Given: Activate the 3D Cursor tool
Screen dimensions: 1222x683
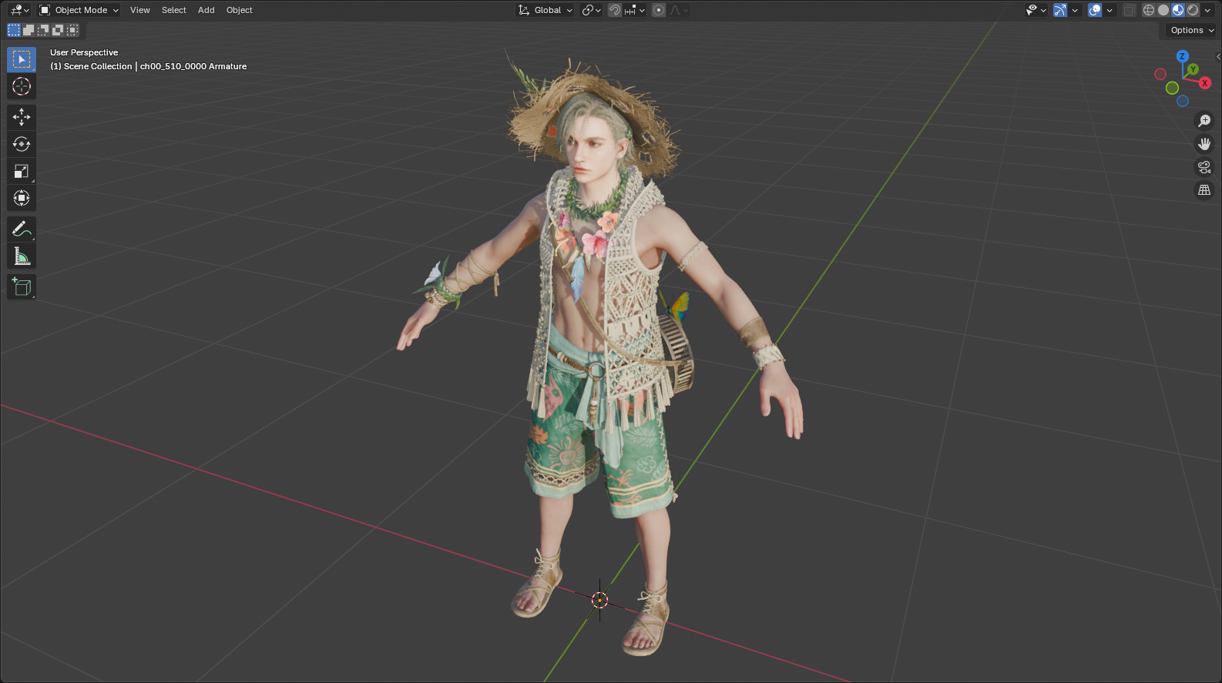Looking at the screenshot, I should pyautogui.click(x=22, y=86).
